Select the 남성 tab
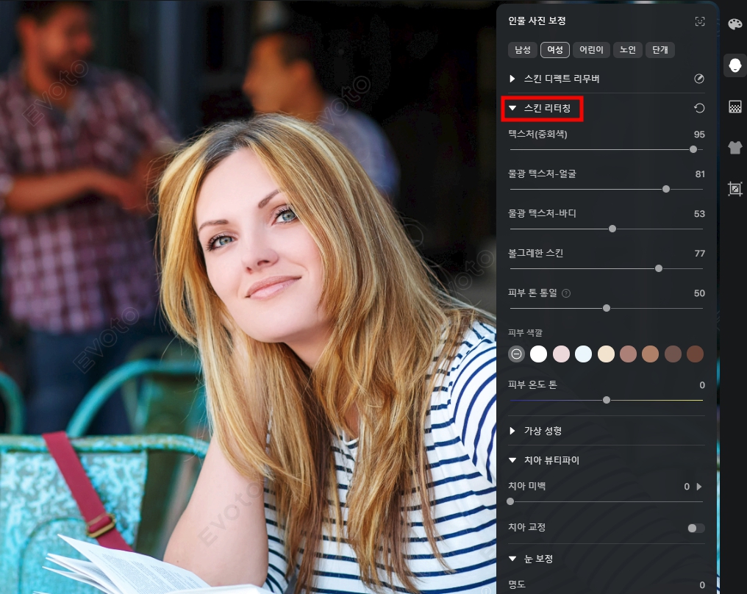The image size is (747, 594). pyautogui.click(x=523, y=49)
